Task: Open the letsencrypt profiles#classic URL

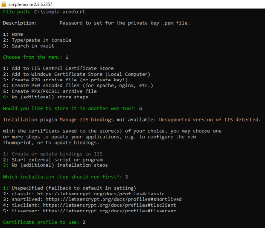Action: pos(101,194)
